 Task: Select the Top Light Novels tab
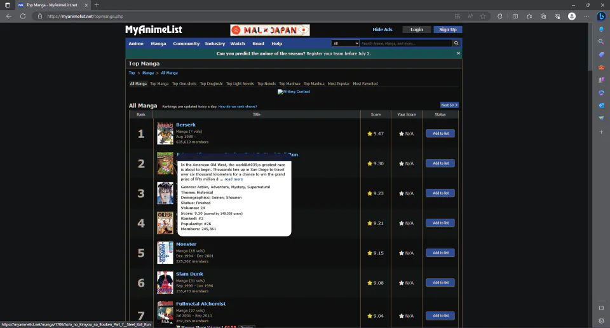coord(240,84)
